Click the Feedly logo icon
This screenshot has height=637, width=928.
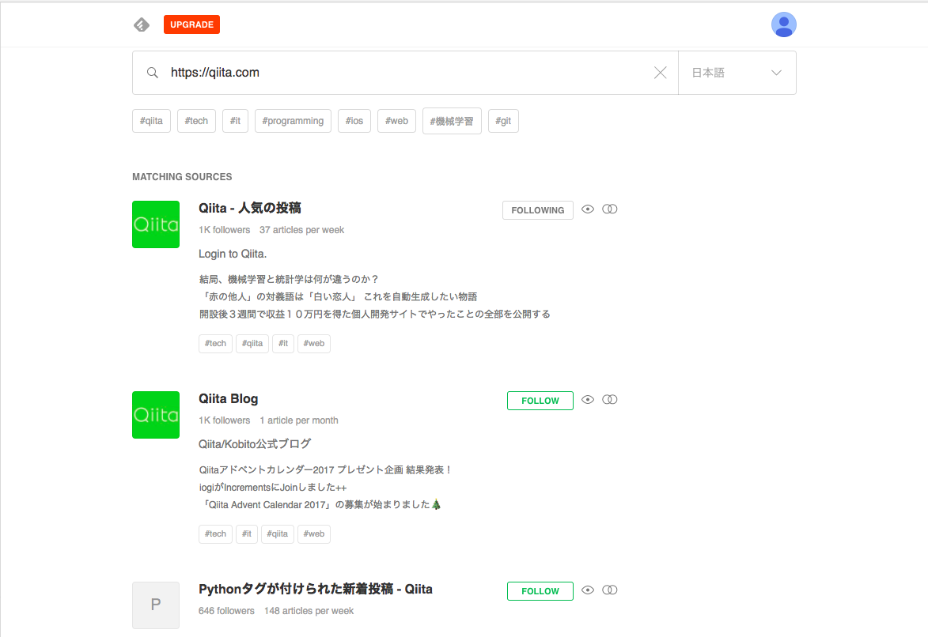coord(141,24)
